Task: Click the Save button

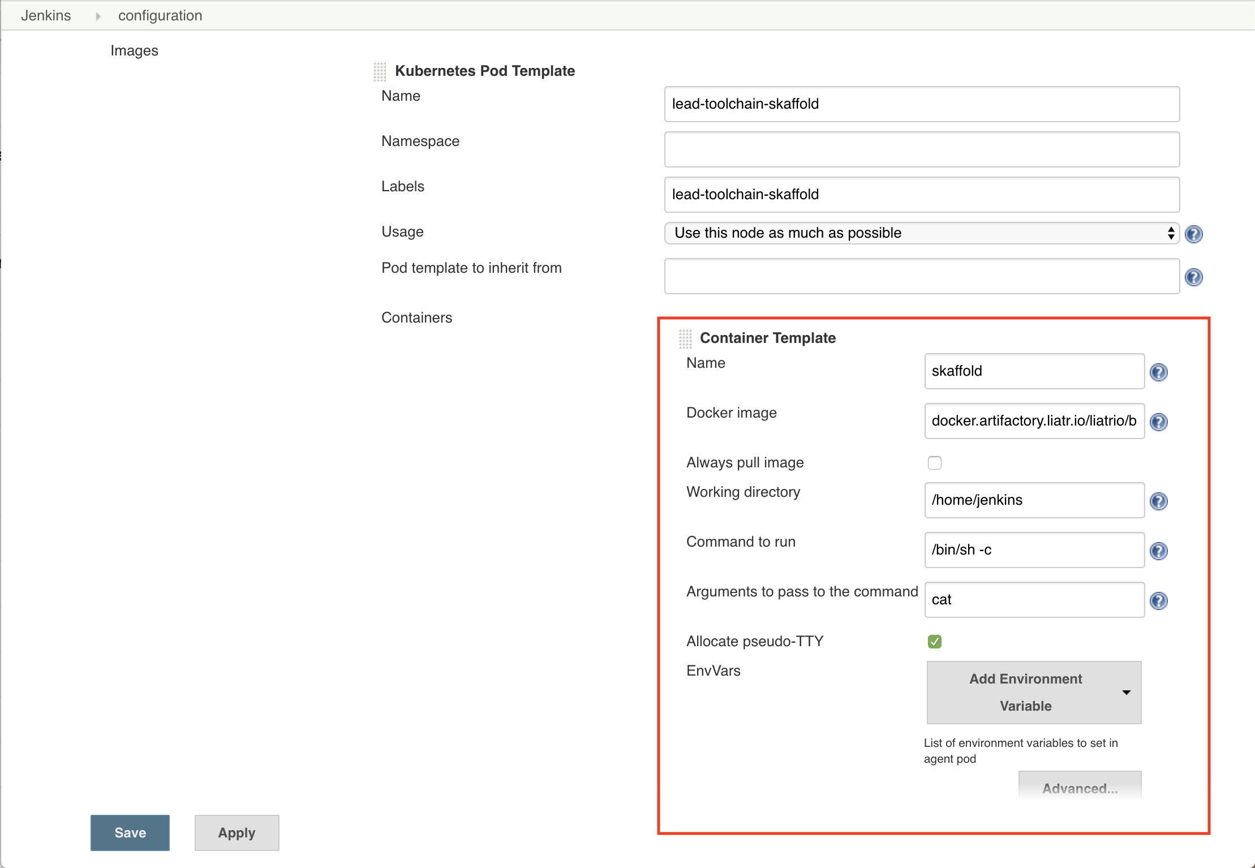Action: 130,832
